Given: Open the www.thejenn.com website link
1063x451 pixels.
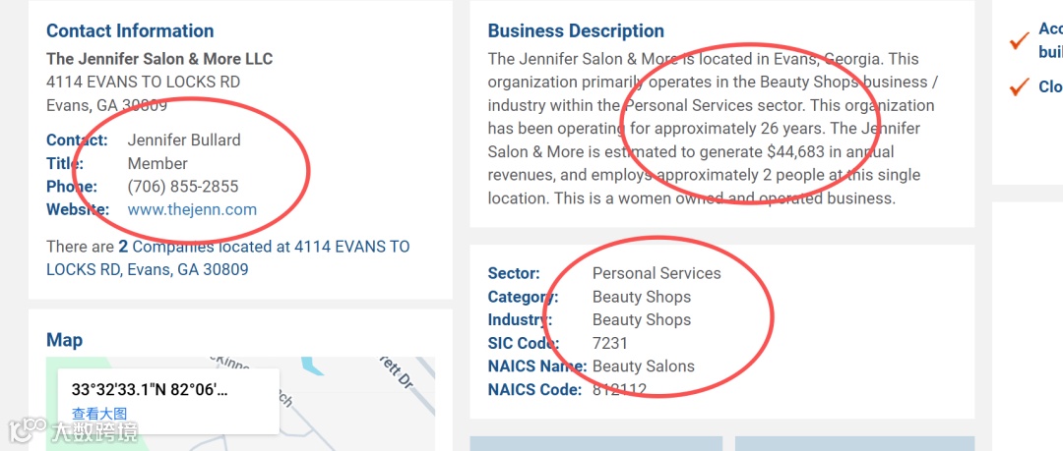Looking at the screenshot, I should pos(192,209).
